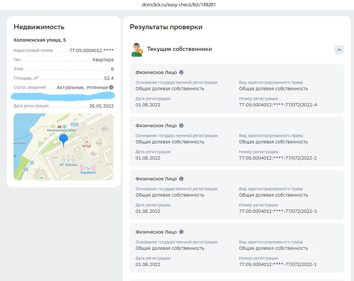
Task: Click info icon for owner registration ending 2022-1
Action: click(x=181, y=232)
